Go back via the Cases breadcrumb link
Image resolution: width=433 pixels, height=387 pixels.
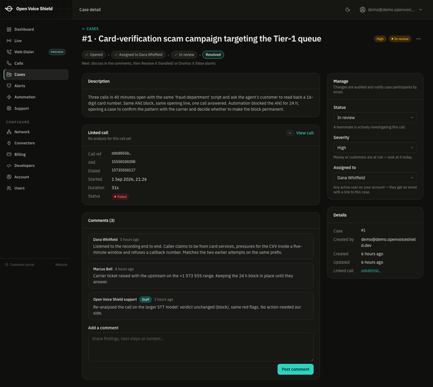(90, 28)
